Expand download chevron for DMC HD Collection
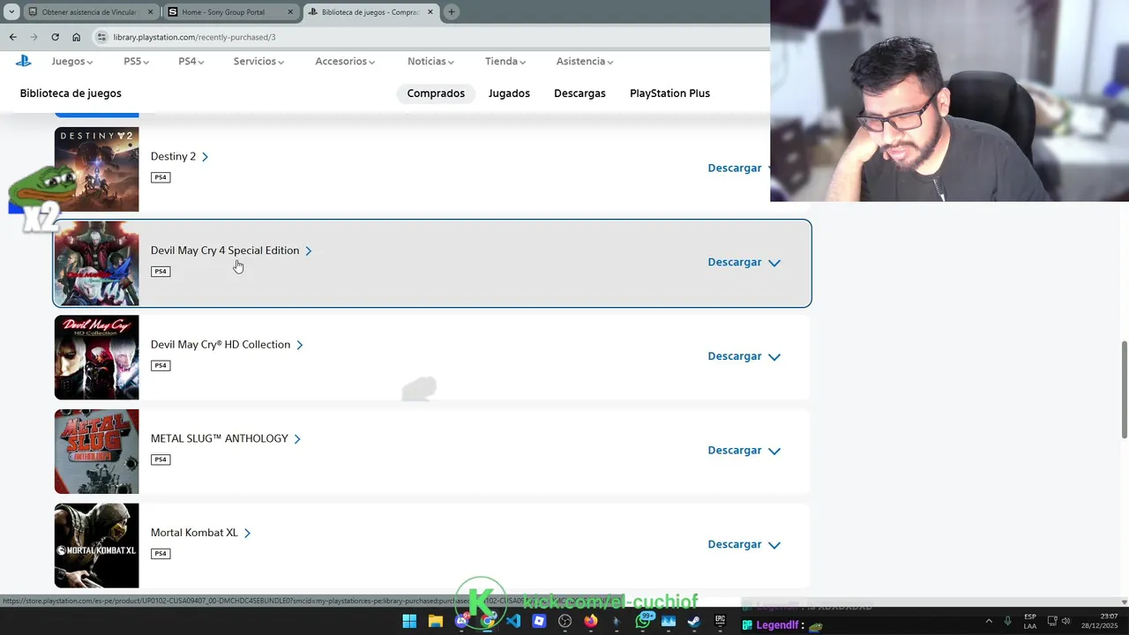This screenshot has height=635, width=1129. [774, 357]
